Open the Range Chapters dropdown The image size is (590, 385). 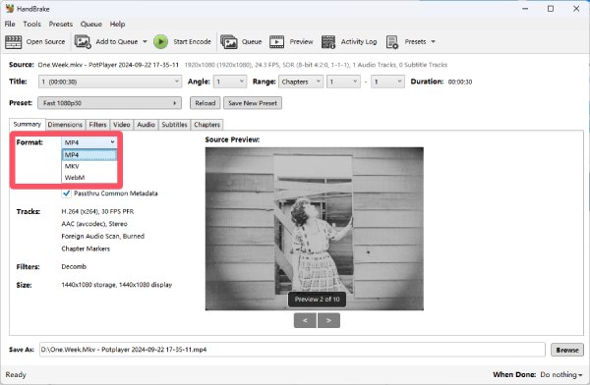301,82
